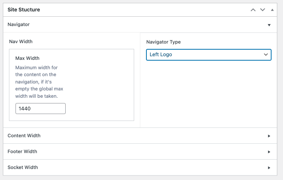283x180 pixels.
Task: Open the Footer Width section title
Action: tap(22, 151)
